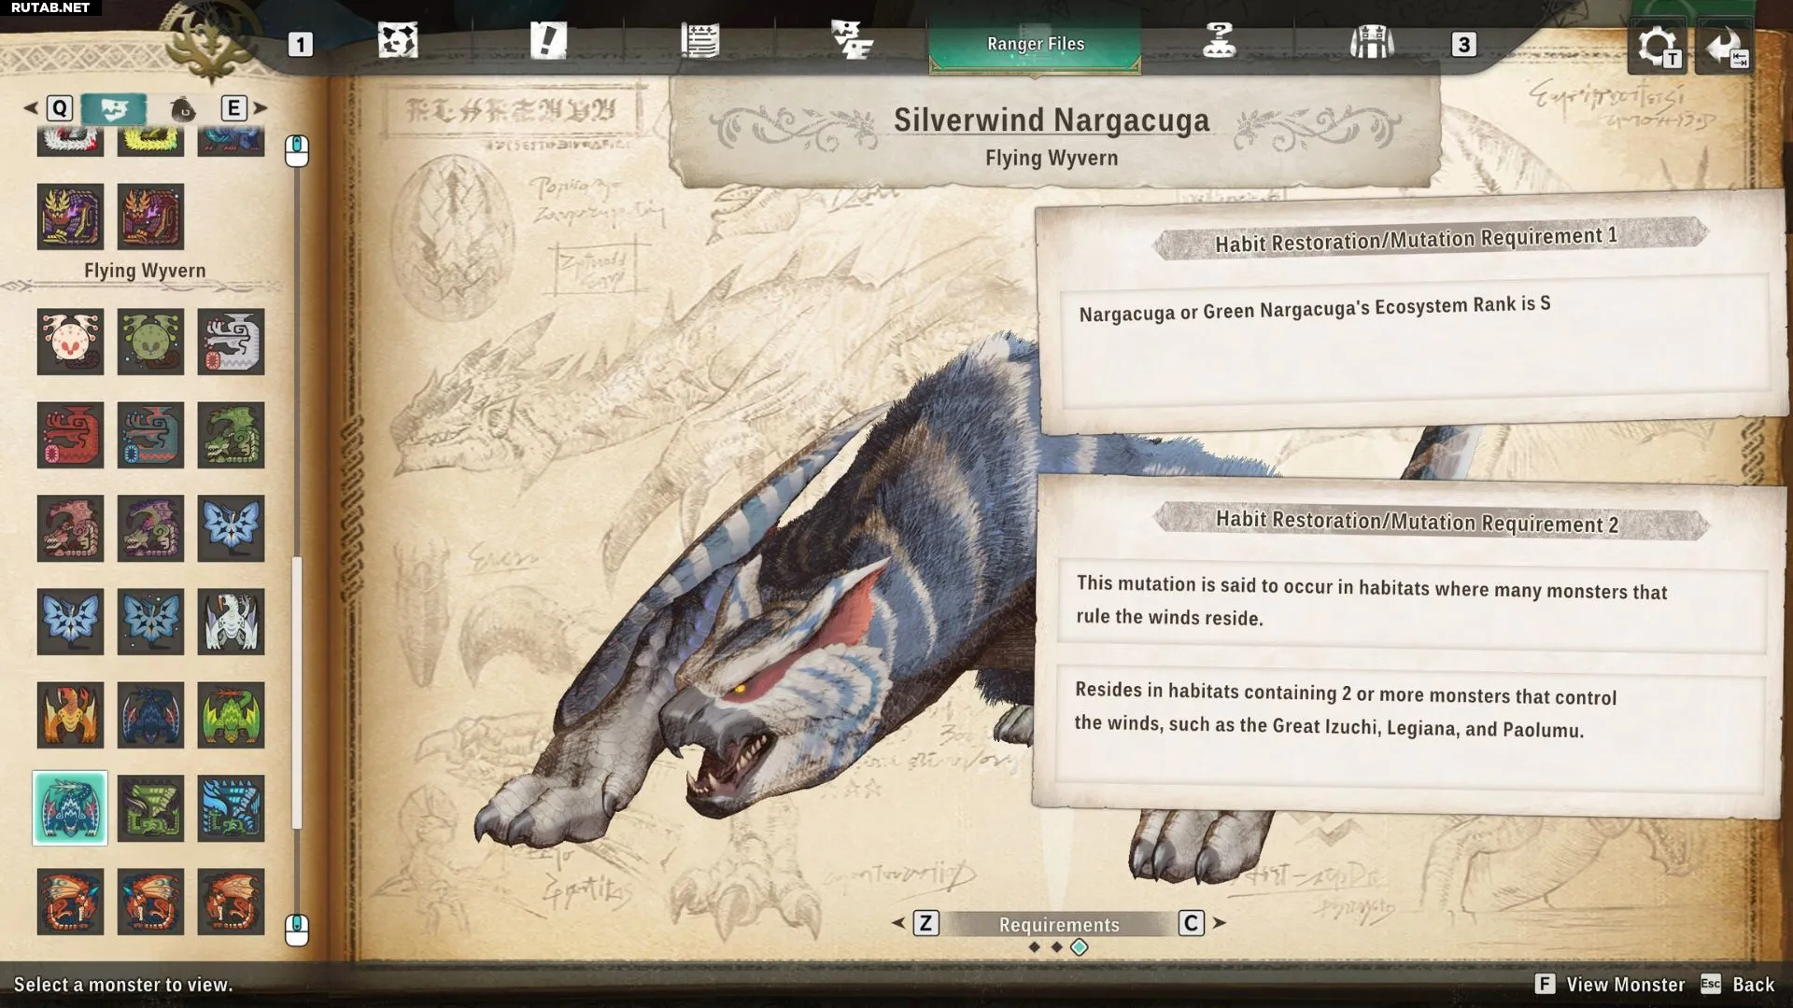Open the Ranger Files tab
1793x1008 pixels.
point(1035,44)
